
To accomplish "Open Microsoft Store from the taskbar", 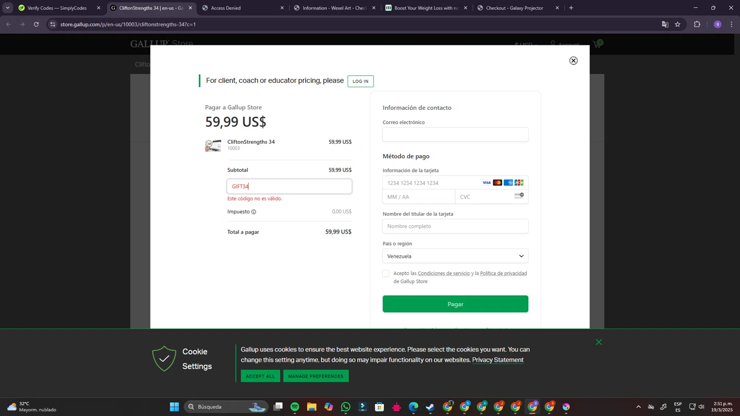I will pos(379,407).
